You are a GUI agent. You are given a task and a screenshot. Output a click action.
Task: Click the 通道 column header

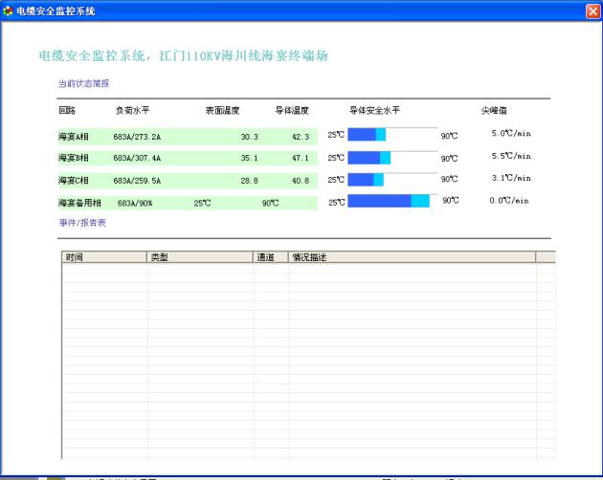271,257
